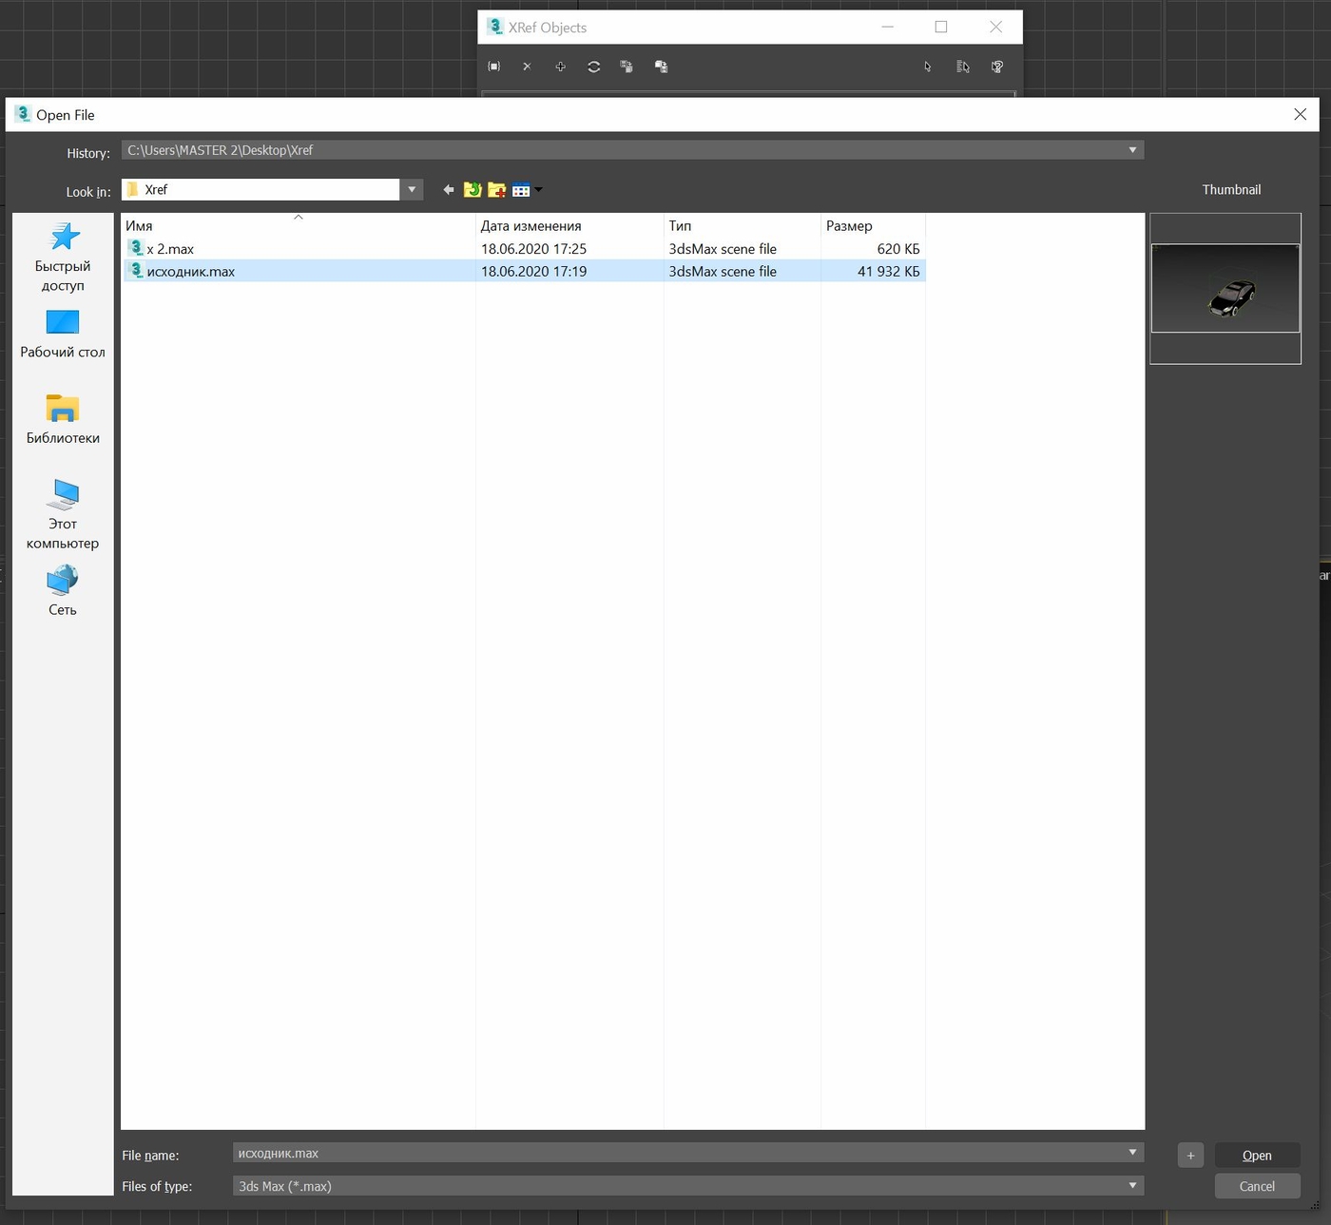Viewport: 1331px width, 1225px height.
Task: Close the Open File dialog
Action: (x=1300, y=114)
